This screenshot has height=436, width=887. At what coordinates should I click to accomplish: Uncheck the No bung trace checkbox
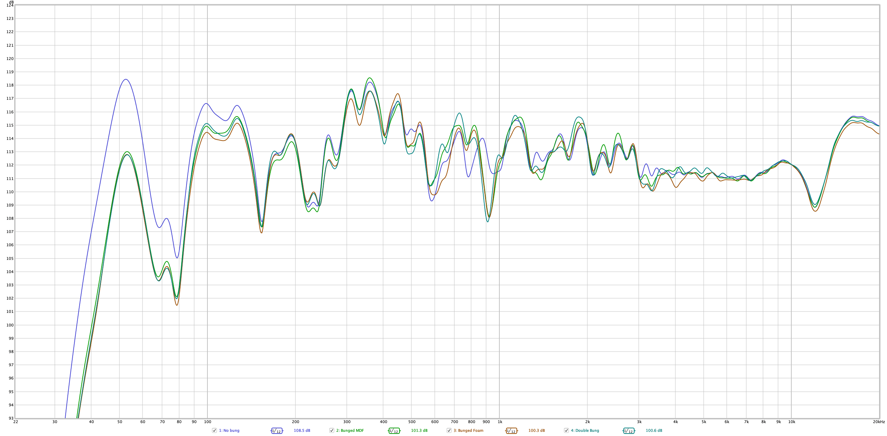pos(214,430)
